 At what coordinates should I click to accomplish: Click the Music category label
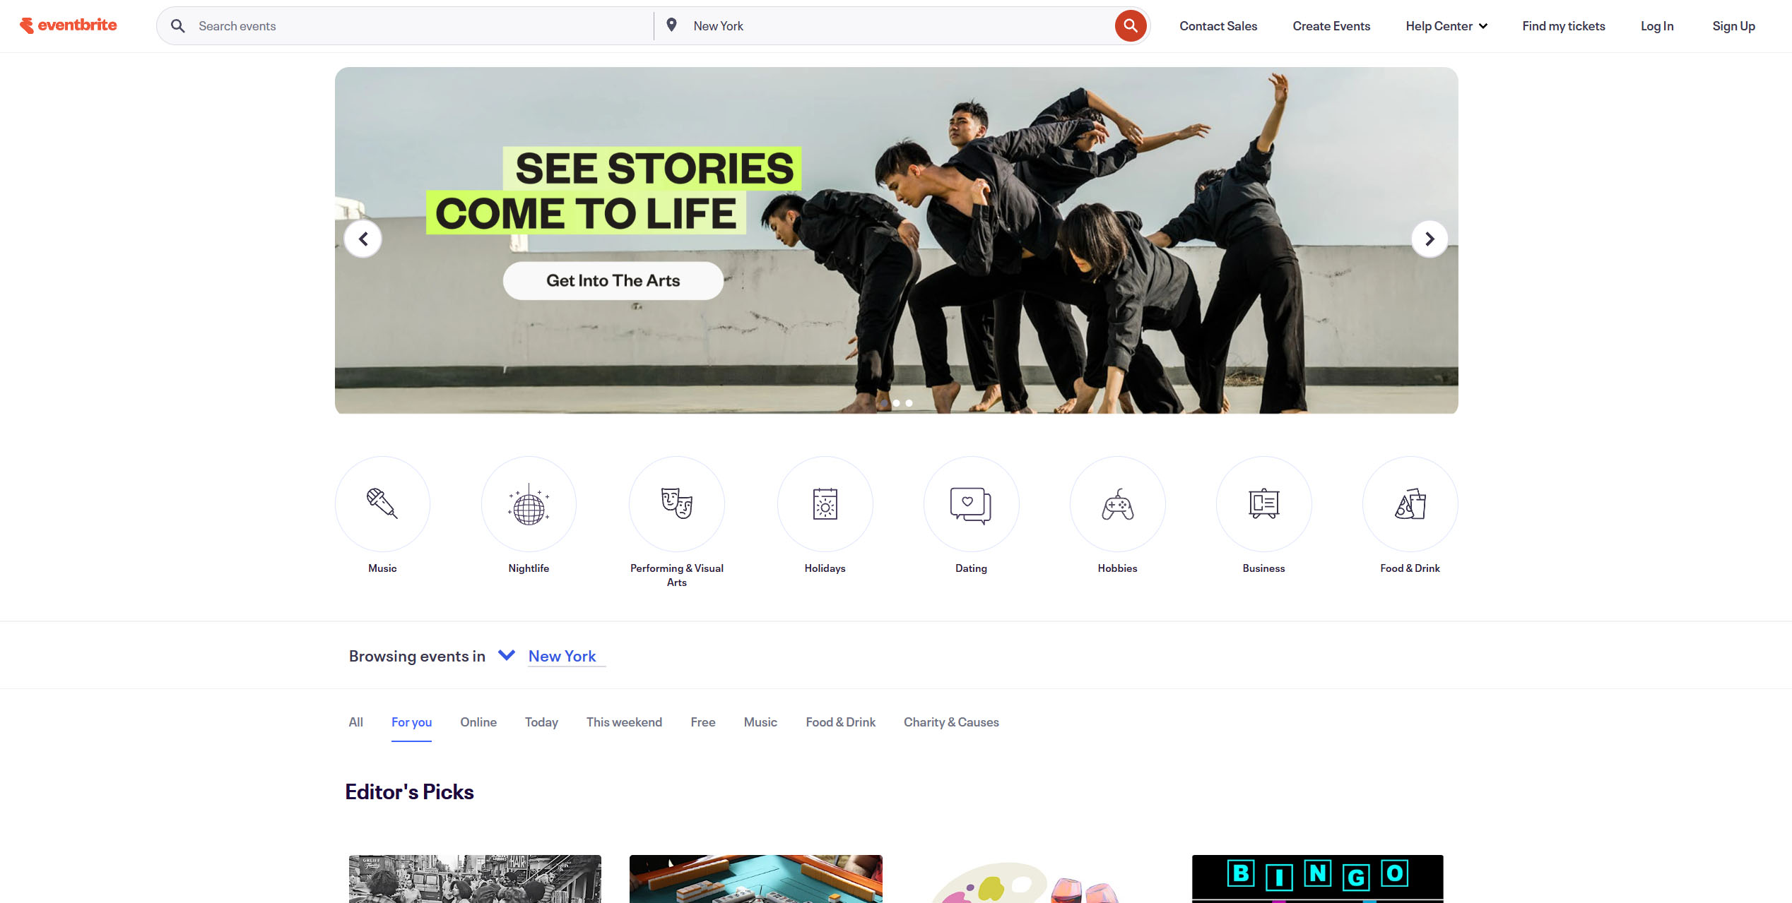(x=382, y=568)
